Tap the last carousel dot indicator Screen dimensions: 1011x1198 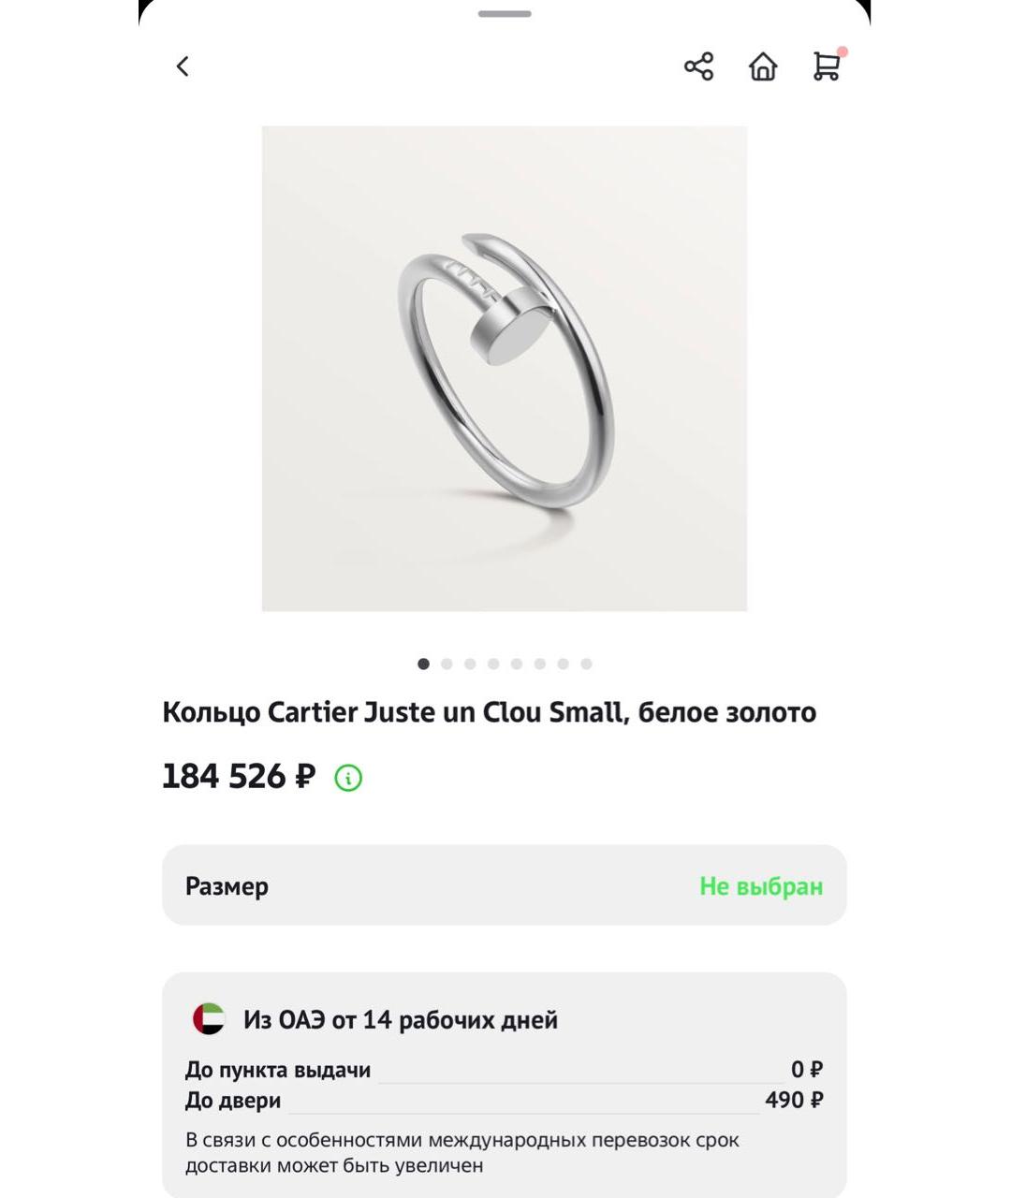pos(587,665)
